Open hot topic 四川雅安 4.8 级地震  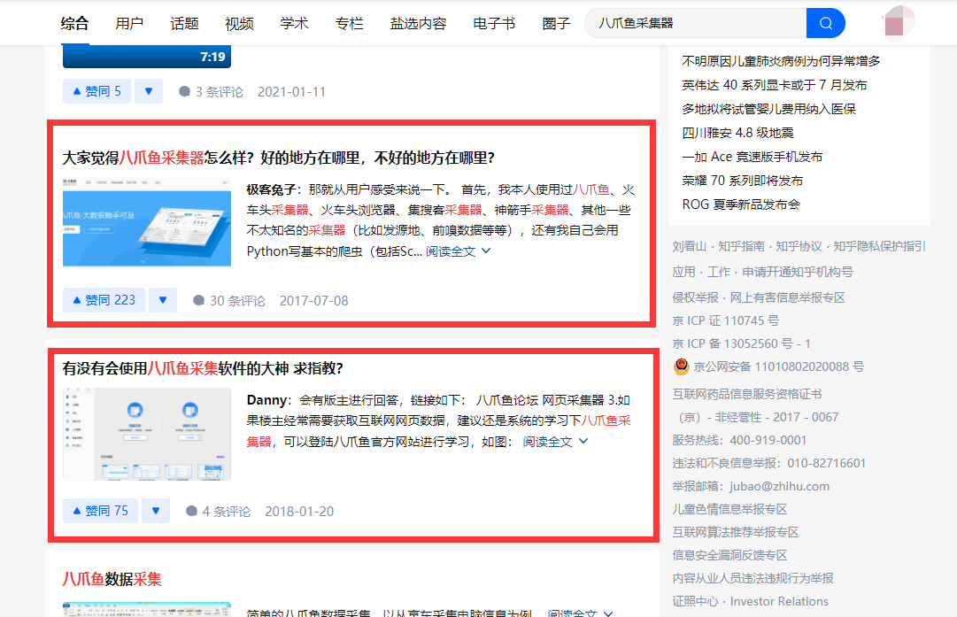[x=738, y=133]
